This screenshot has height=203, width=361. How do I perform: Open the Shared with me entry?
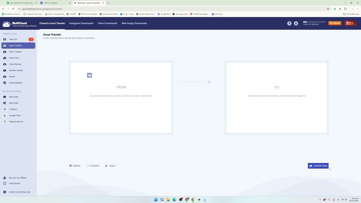click(18, 122)
